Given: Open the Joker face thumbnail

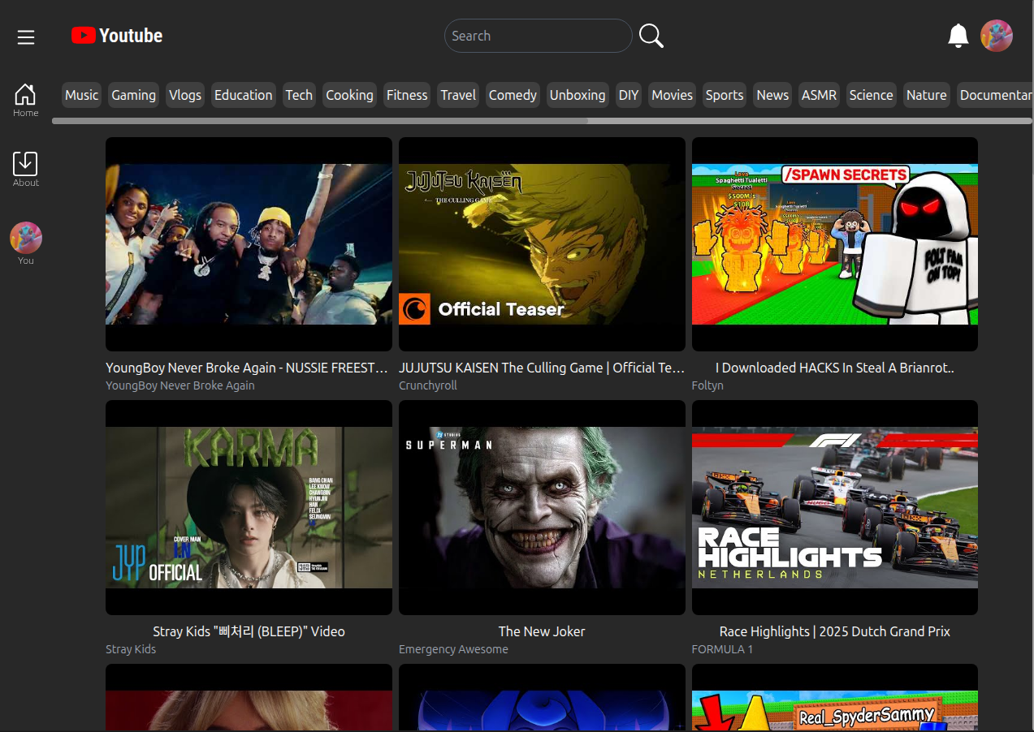Looking at the screenshot, I should point(542,507).
